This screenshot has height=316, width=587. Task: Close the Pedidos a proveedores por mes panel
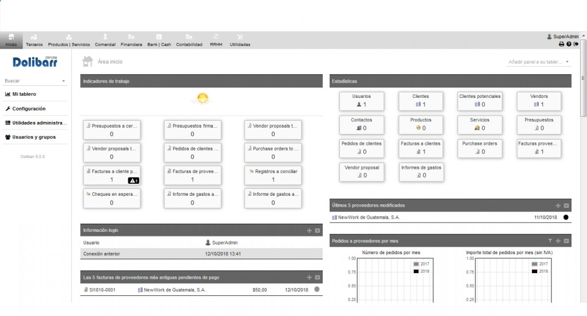[x=566, y=241]
